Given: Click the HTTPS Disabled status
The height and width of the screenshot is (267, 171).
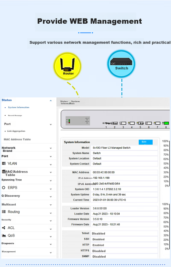Looking at the screenshot, I should tap(99, 251).
